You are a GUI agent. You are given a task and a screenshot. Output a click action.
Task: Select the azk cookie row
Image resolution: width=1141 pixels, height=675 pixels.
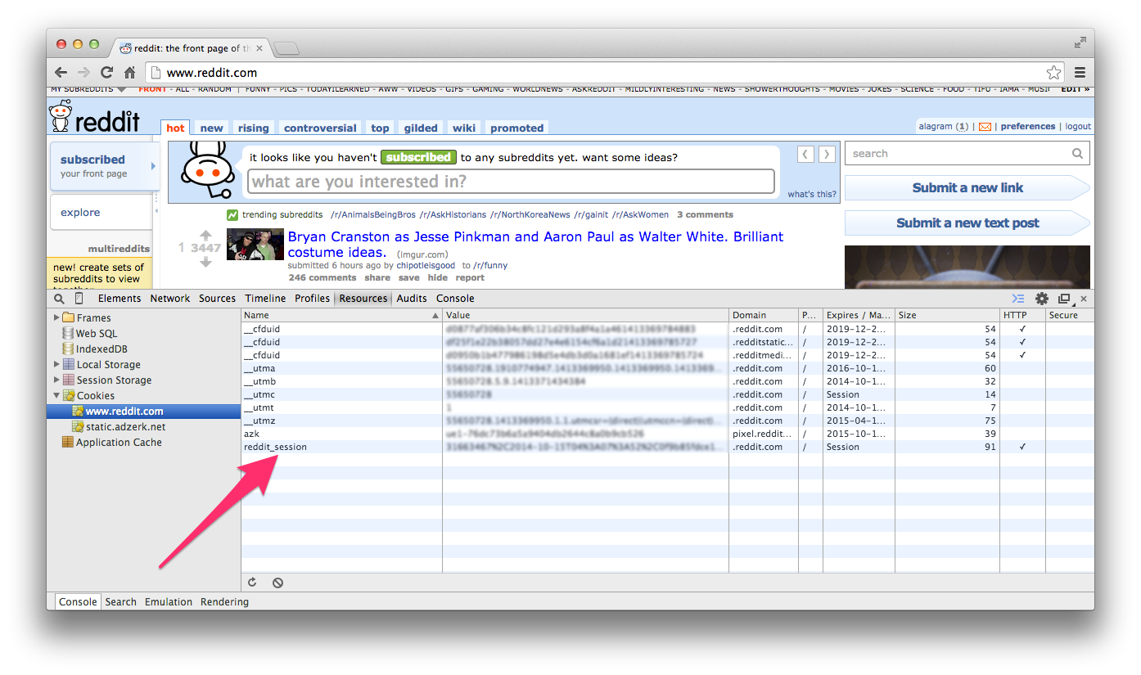tap(667, 434)
